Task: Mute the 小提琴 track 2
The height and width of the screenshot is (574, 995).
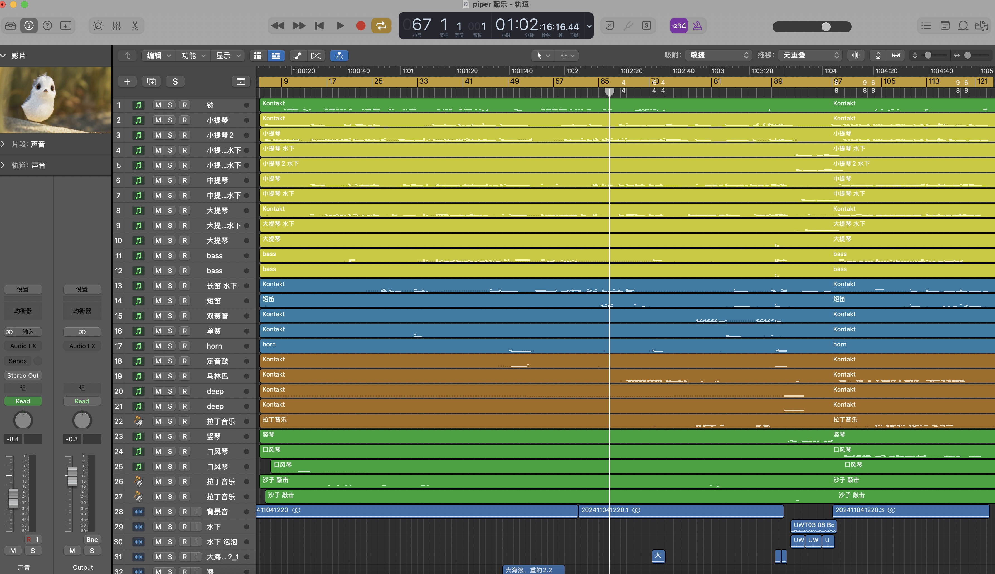Action: point(158,120)
